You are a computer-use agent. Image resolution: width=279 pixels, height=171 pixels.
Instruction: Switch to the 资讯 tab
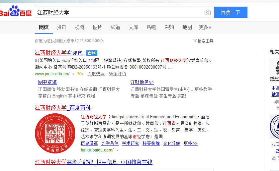(61, 28)
